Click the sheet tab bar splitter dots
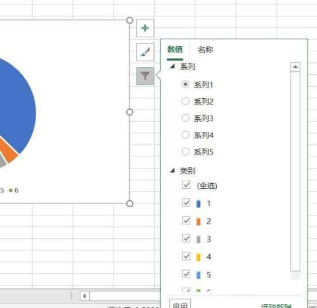 71,296
